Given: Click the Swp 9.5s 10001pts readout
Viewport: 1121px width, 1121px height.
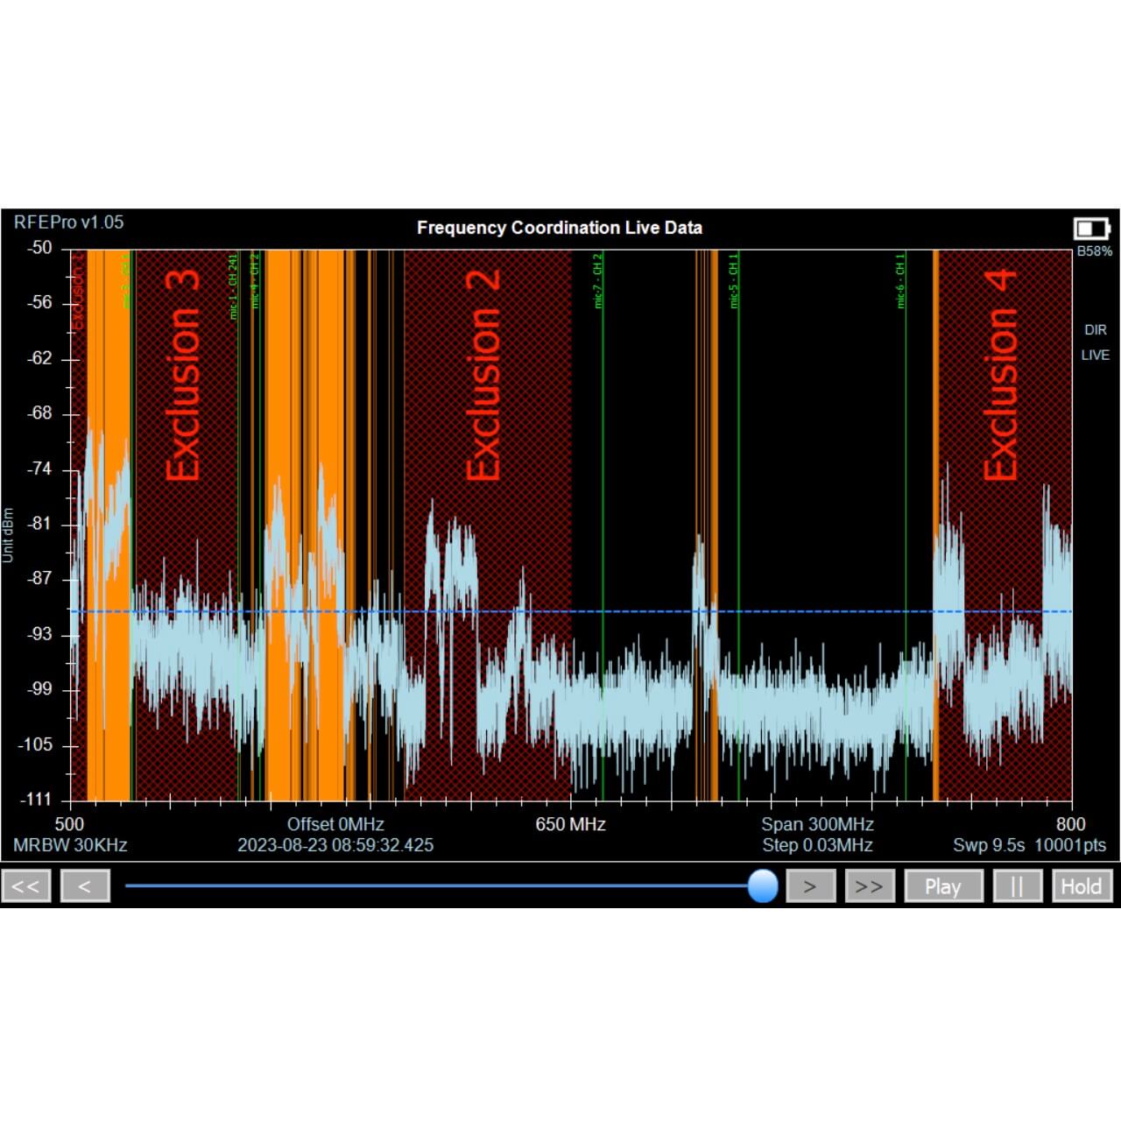Looking at the screenshot, I should click(1029, 845).
